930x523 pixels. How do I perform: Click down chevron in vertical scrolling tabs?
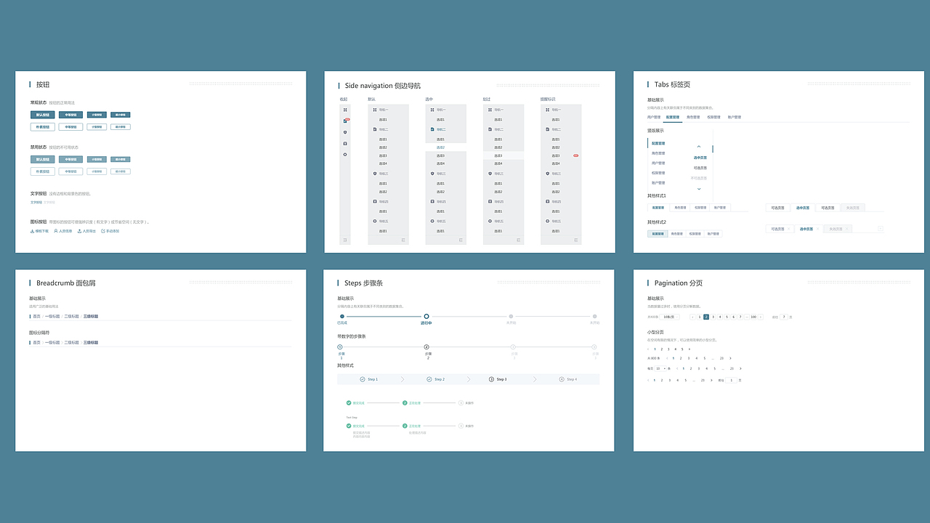[x=699, y=189]
